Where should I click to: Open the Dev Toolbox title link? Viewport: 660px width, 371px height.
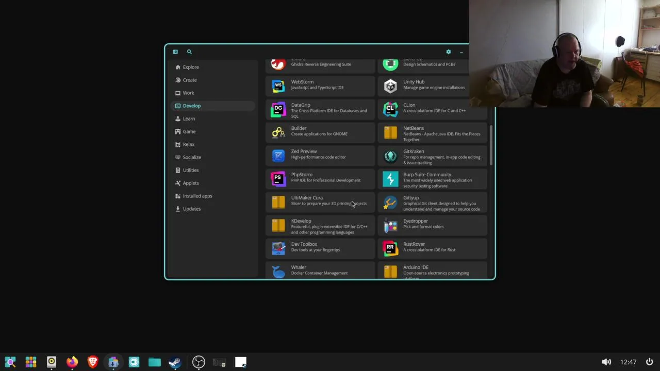pos(304,244)
